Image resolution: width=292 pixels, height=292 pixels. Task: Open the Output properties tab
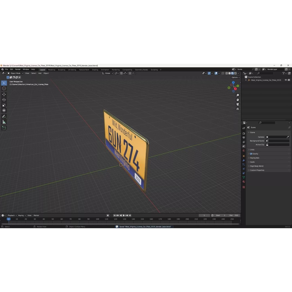[244, 138]
